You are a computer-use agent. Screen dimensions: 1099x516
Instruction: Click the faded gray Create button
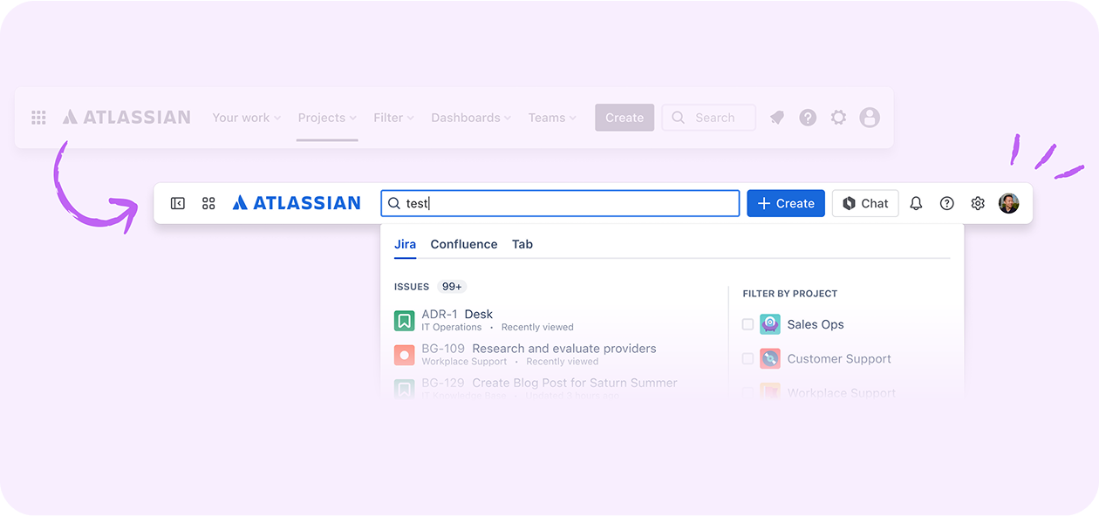coord(625,118)
